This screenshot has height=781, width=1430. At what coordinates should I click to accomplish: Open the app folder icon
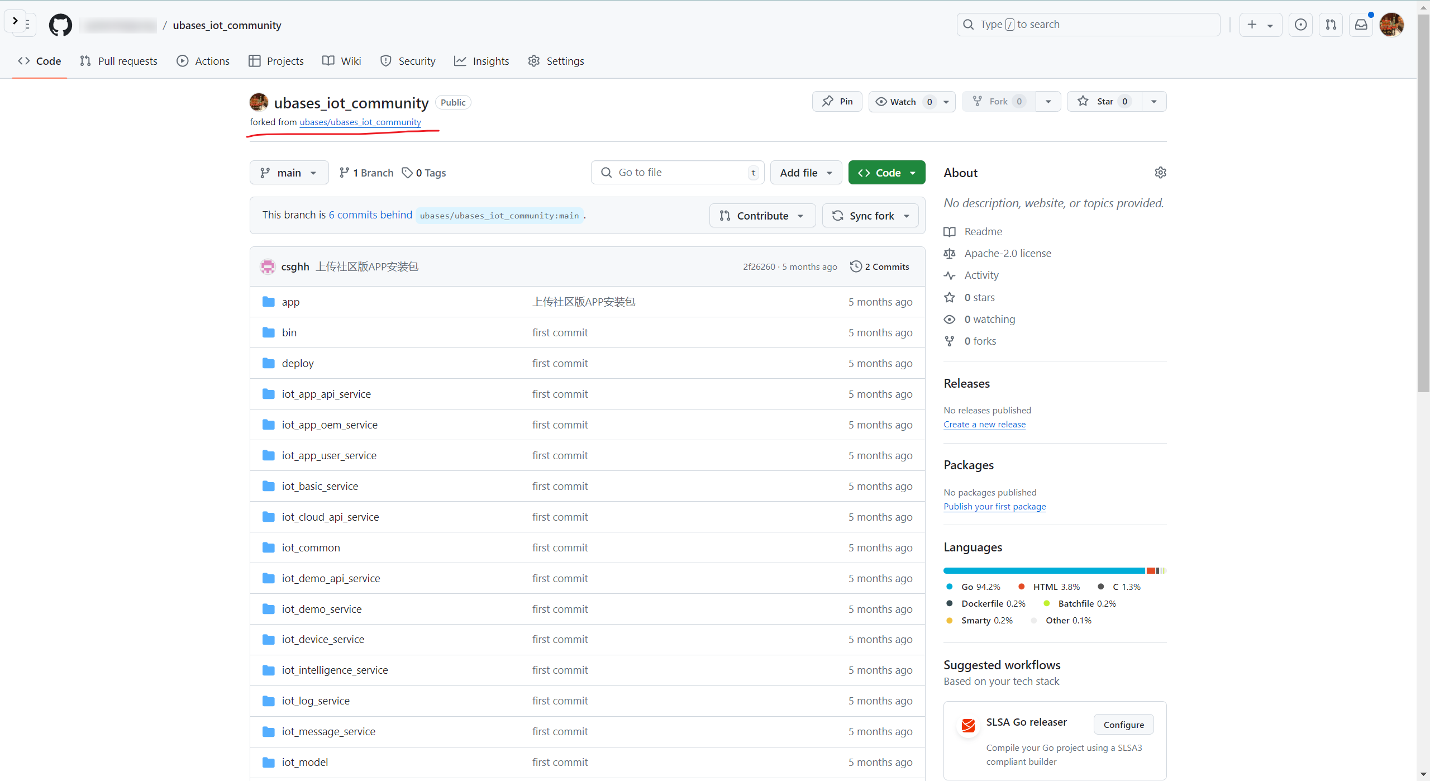point(269,302)
